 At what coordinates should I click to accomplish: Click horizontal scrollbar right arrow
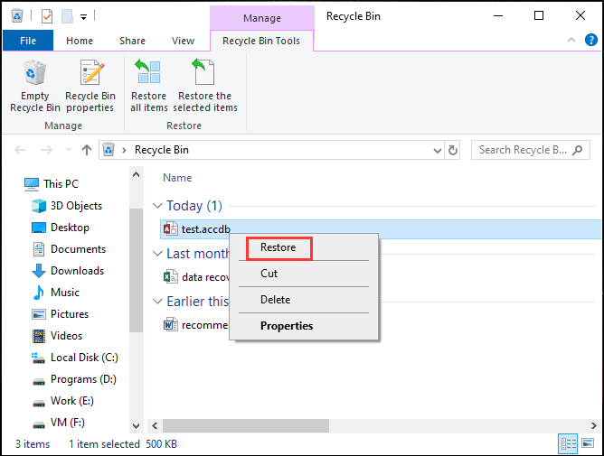(x=593, y=426)
